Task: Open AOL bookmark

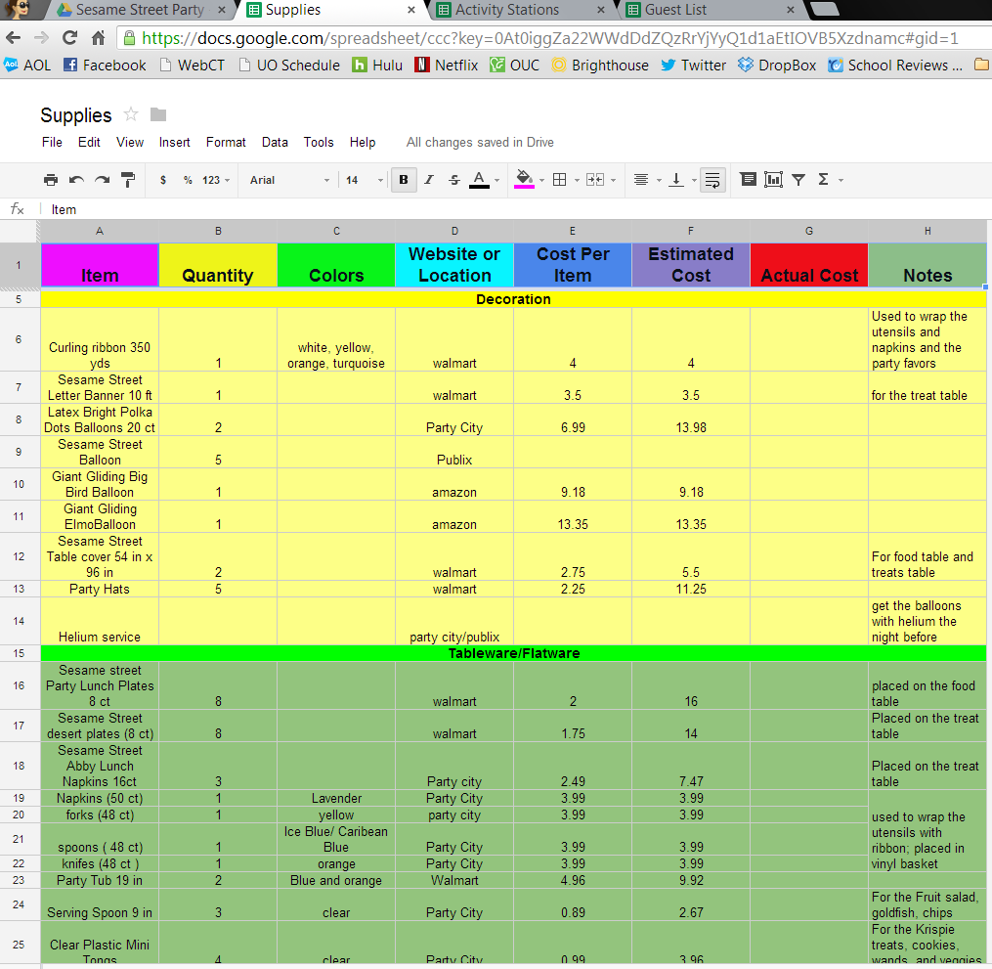Action: pyautogui.click(x=27, y=66)
